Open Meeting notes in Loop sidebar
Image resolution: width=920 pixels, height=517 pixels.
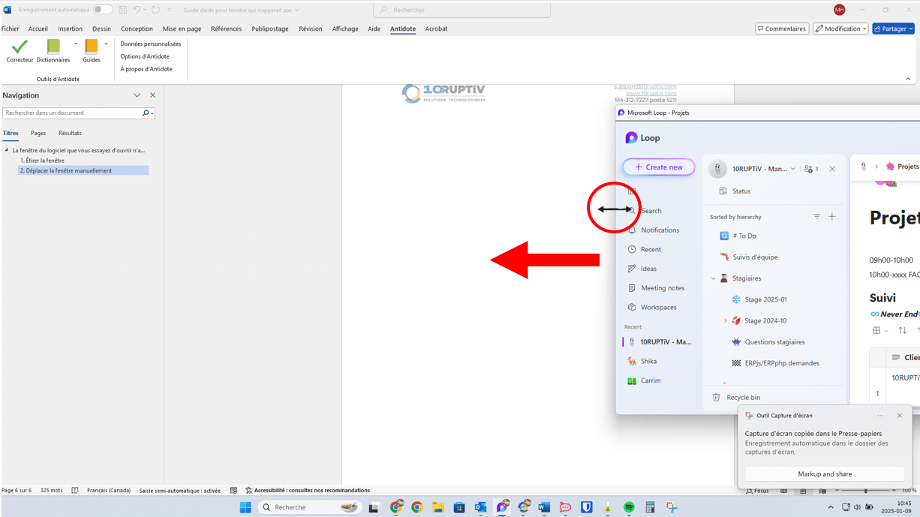click(655, 288)
